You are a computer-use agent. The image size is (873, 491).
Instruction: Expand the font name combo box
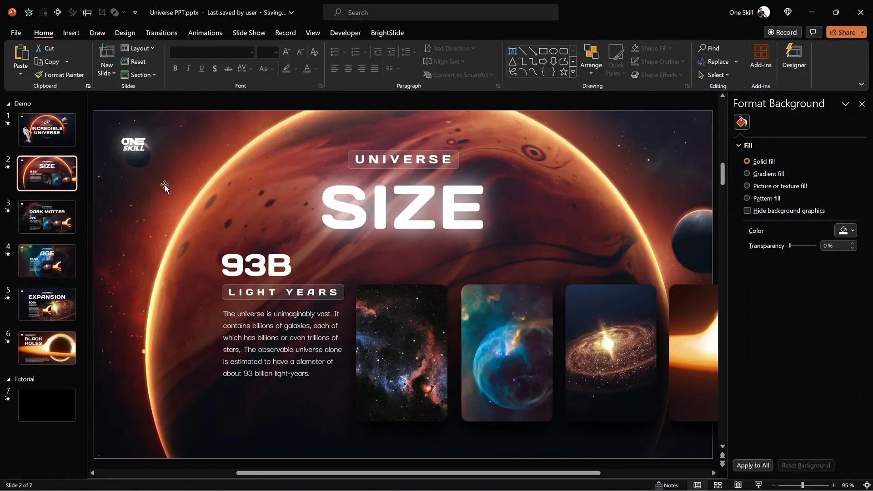tap(251, 52)
